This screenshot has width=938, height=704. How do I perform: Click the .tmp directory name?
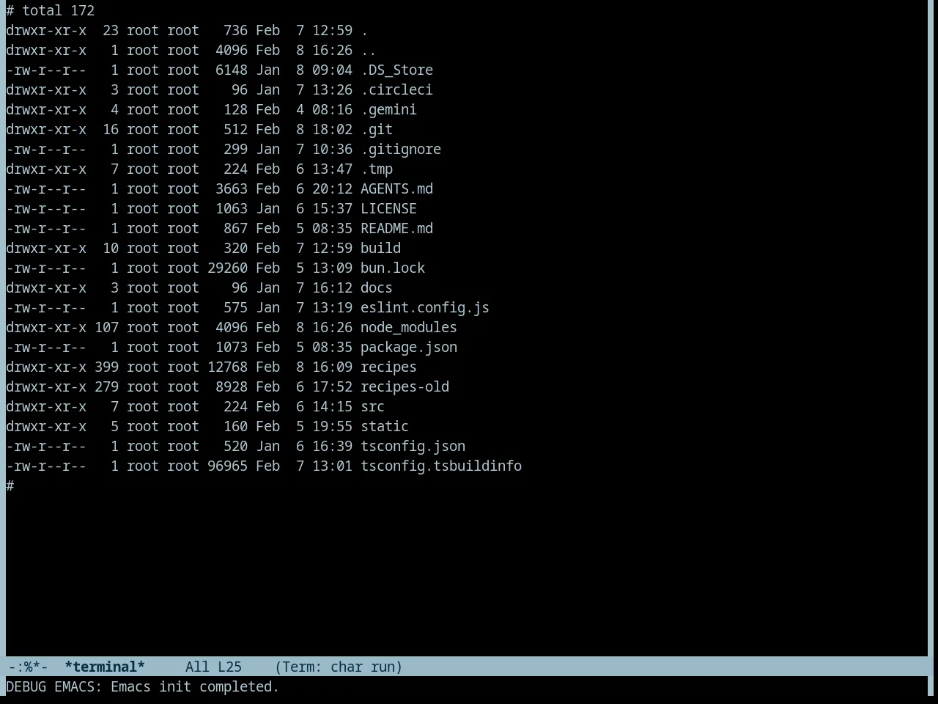tap(377, 169)
